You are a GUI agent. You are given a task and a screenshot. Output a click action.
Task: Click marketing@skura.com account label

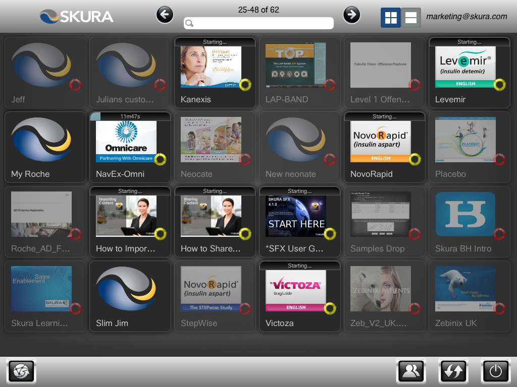tap(467, 17)
